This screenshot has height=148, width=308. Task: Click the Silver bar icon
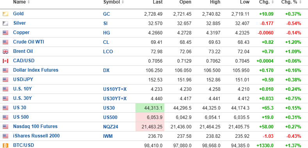[5, 23]
